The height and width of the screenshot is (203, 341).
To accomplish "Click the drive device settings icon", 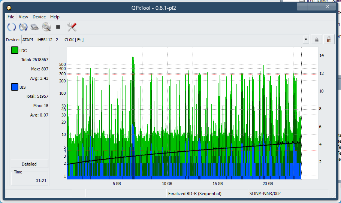I will point(34,27).
